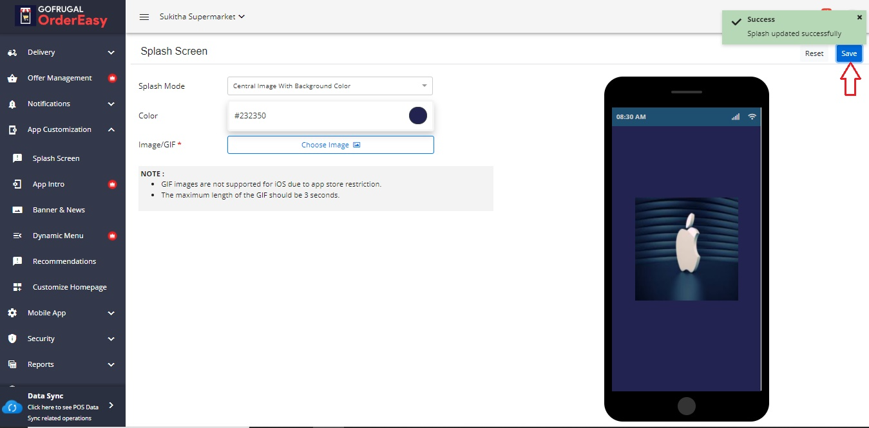
Task: Click the red badge beside App Intro
Action: pos(112,184)
